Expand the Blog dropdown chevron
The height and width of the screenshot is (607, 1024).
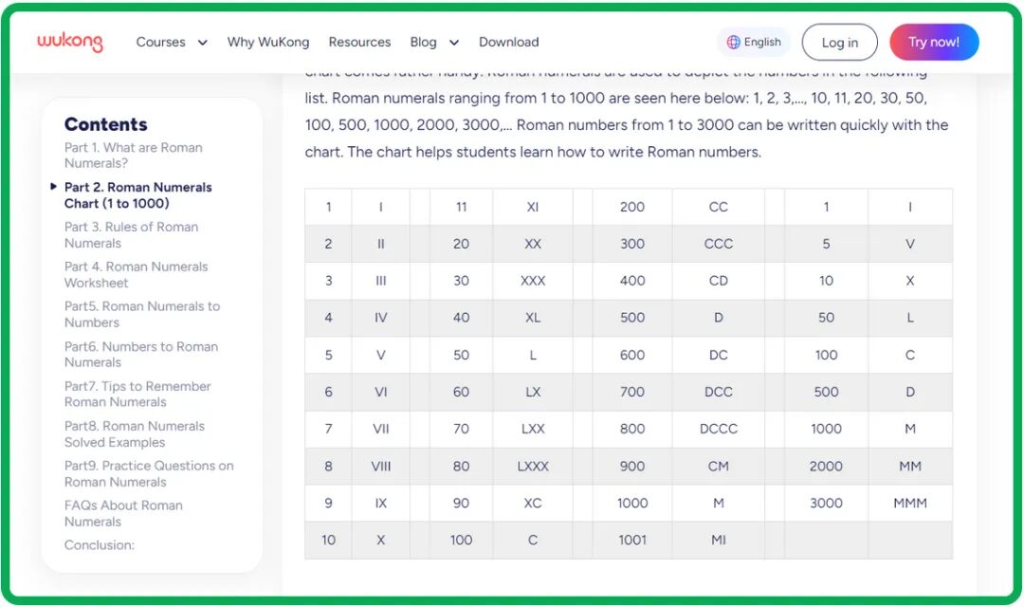453,43
